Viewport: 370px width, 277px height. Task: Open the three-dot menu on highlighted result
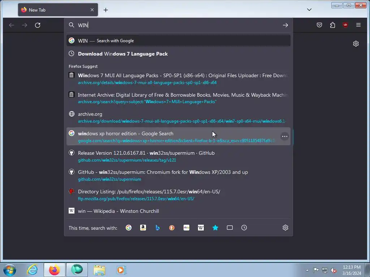[285, 136]
